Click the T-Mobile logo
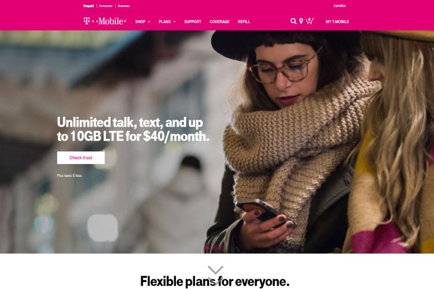The image size is (434, 289). 105,21
